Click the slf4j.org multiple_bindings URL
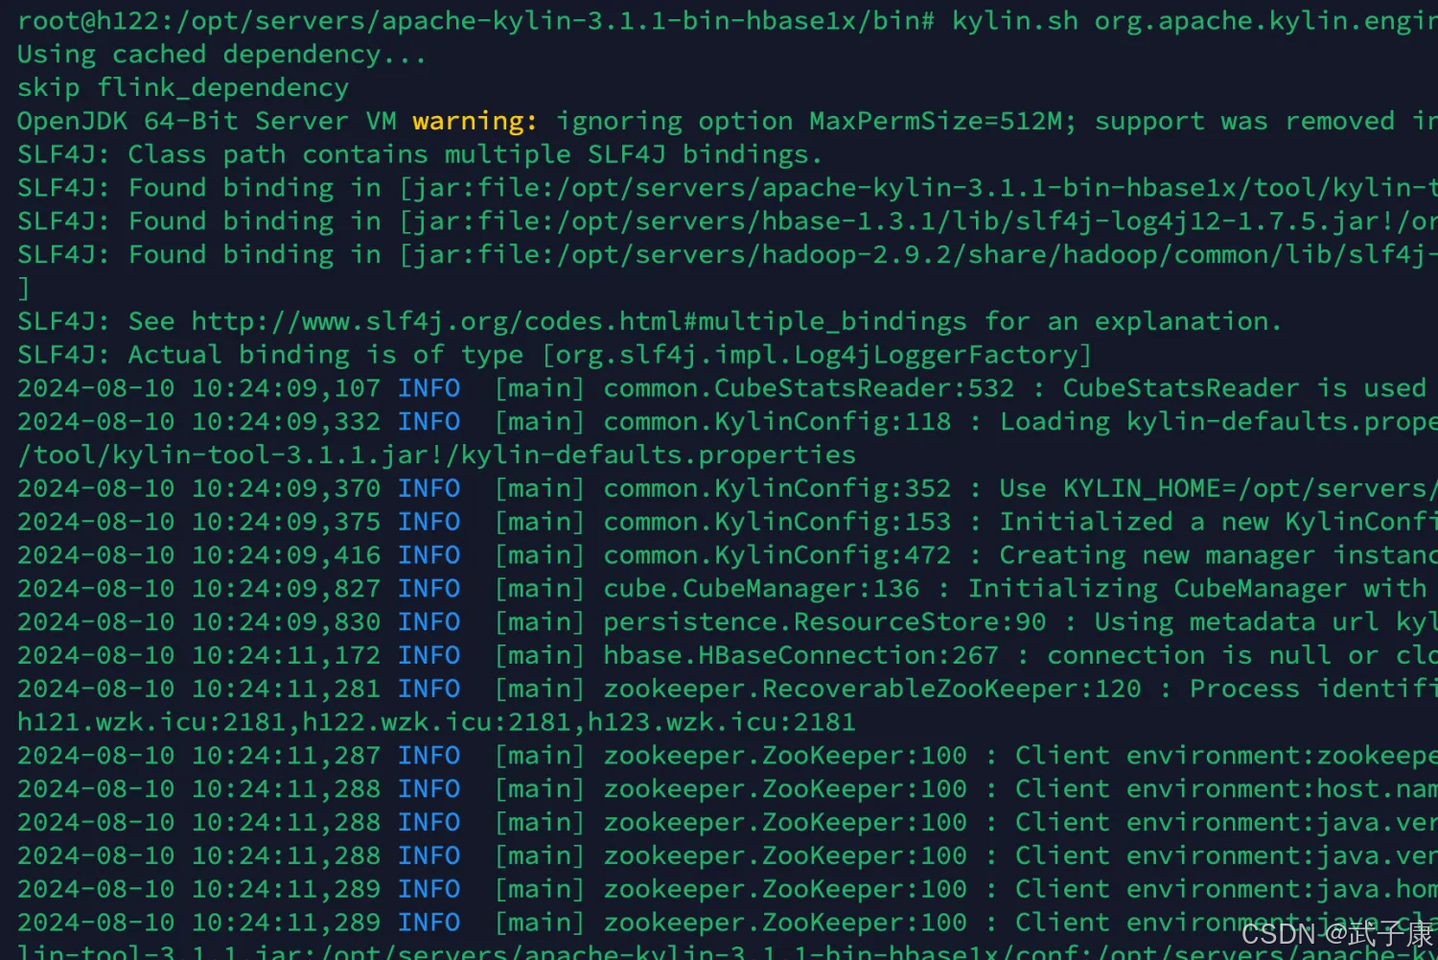Viewport: 1438px width, 960px height. (579, 321)
